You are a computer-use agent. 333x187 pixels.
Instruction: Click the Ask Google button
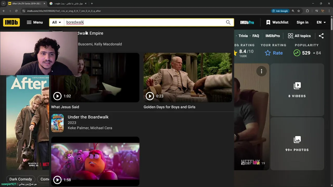click(x=280, y=11)
